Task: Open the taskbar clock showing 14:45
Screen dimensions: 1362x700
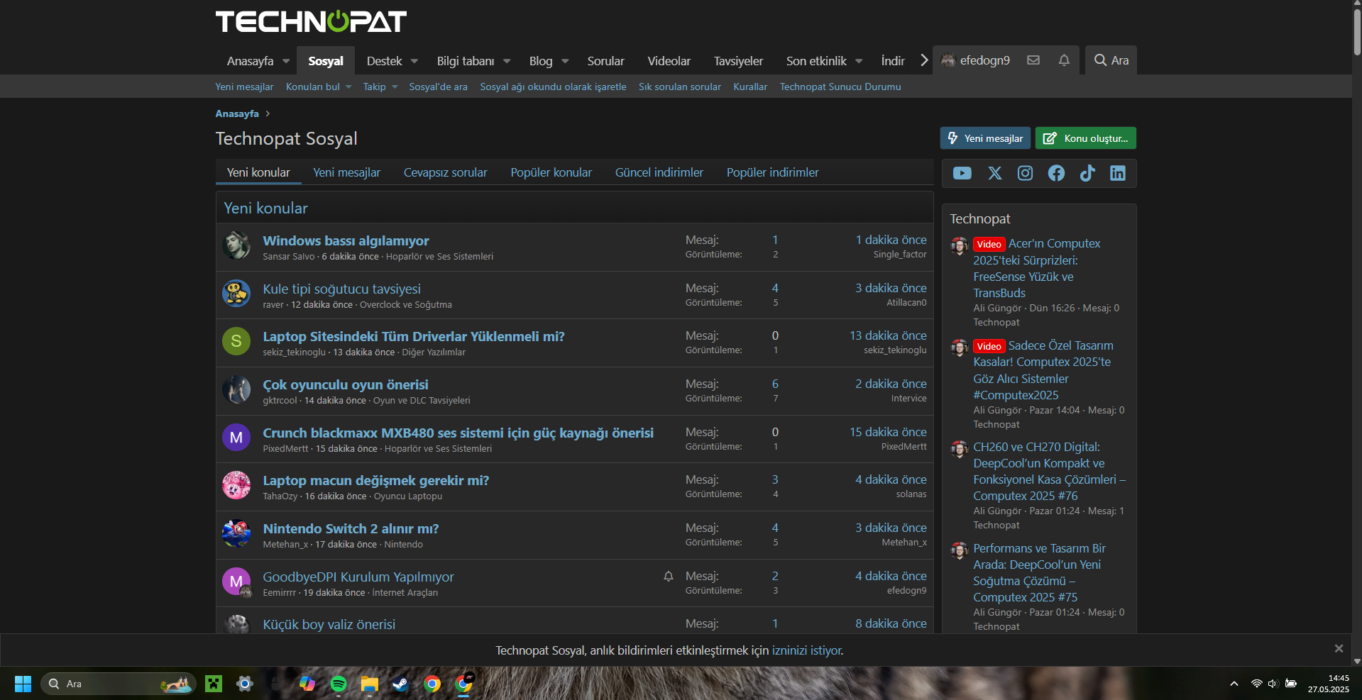Action: pyautogui.click(x=1329, y=684)
